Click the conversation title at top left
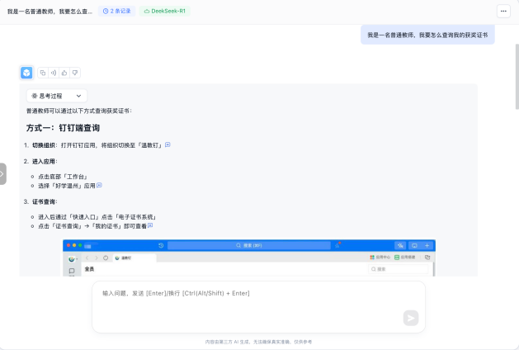The image size is (519, 350). [50, 12]
